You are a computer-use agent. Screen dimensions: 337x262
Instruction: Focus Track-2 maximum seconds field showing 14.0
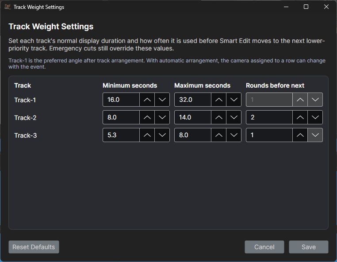193,117
